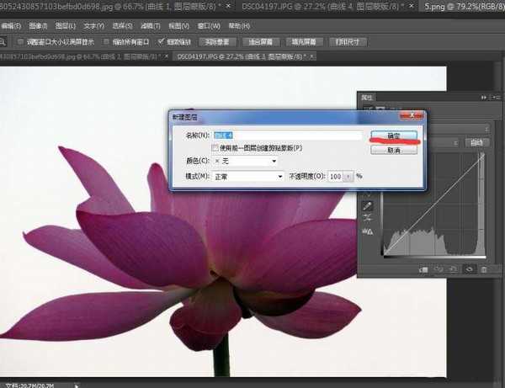Screen dimensions: 505x388
Task: Toggle adjustment layer visibility eye icon
Action: point(468,269)
